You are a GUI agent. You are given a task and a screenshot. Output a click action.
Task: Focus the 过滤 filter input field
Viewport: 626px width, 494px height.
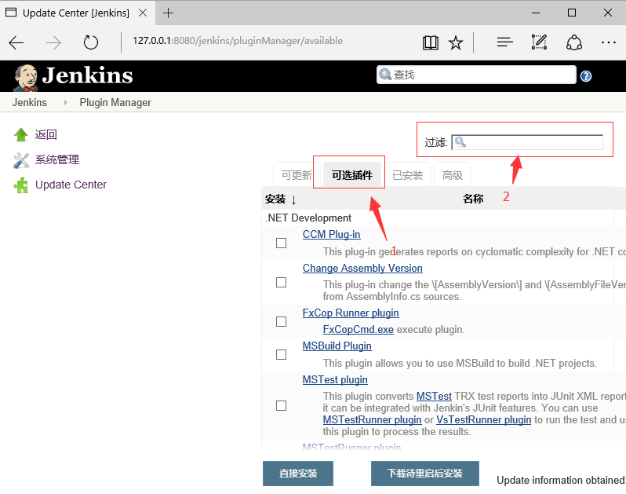pos(527,142)
